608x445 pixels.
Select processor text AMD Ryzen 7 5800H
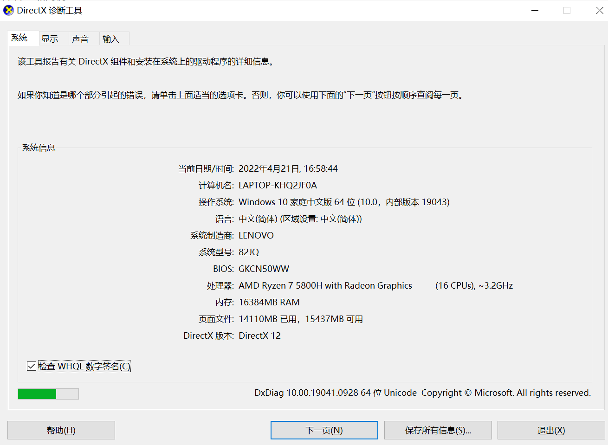(280, 285)
